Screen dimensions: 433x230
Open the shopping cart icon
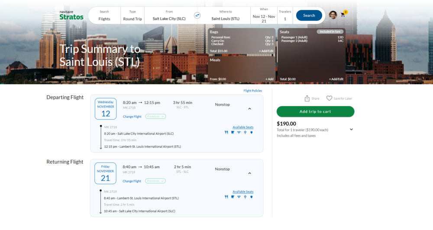point(343,15)
